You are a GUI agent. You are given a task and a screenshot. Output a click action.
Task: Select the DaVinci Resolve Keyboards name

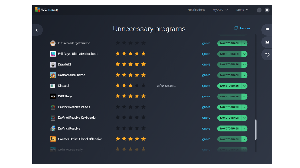point(77,118)
